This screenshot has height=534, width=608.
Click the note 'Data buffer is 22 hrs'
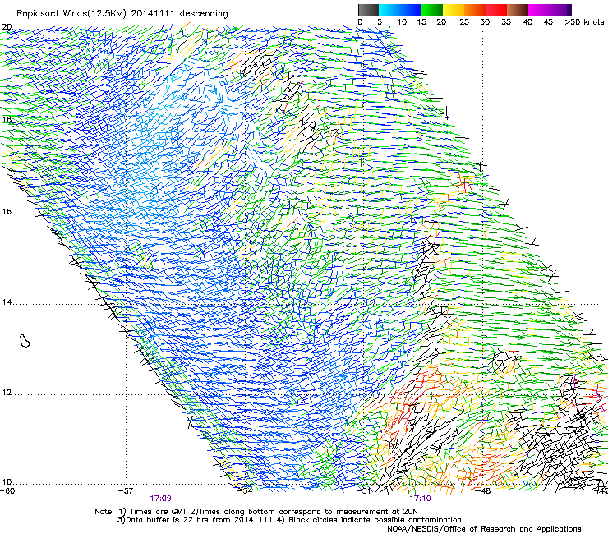pyautogui.click(x=168, y=520)
